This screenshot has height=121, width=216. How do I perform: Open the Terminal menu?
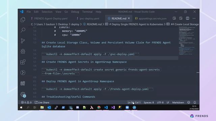tap(87, 12)
